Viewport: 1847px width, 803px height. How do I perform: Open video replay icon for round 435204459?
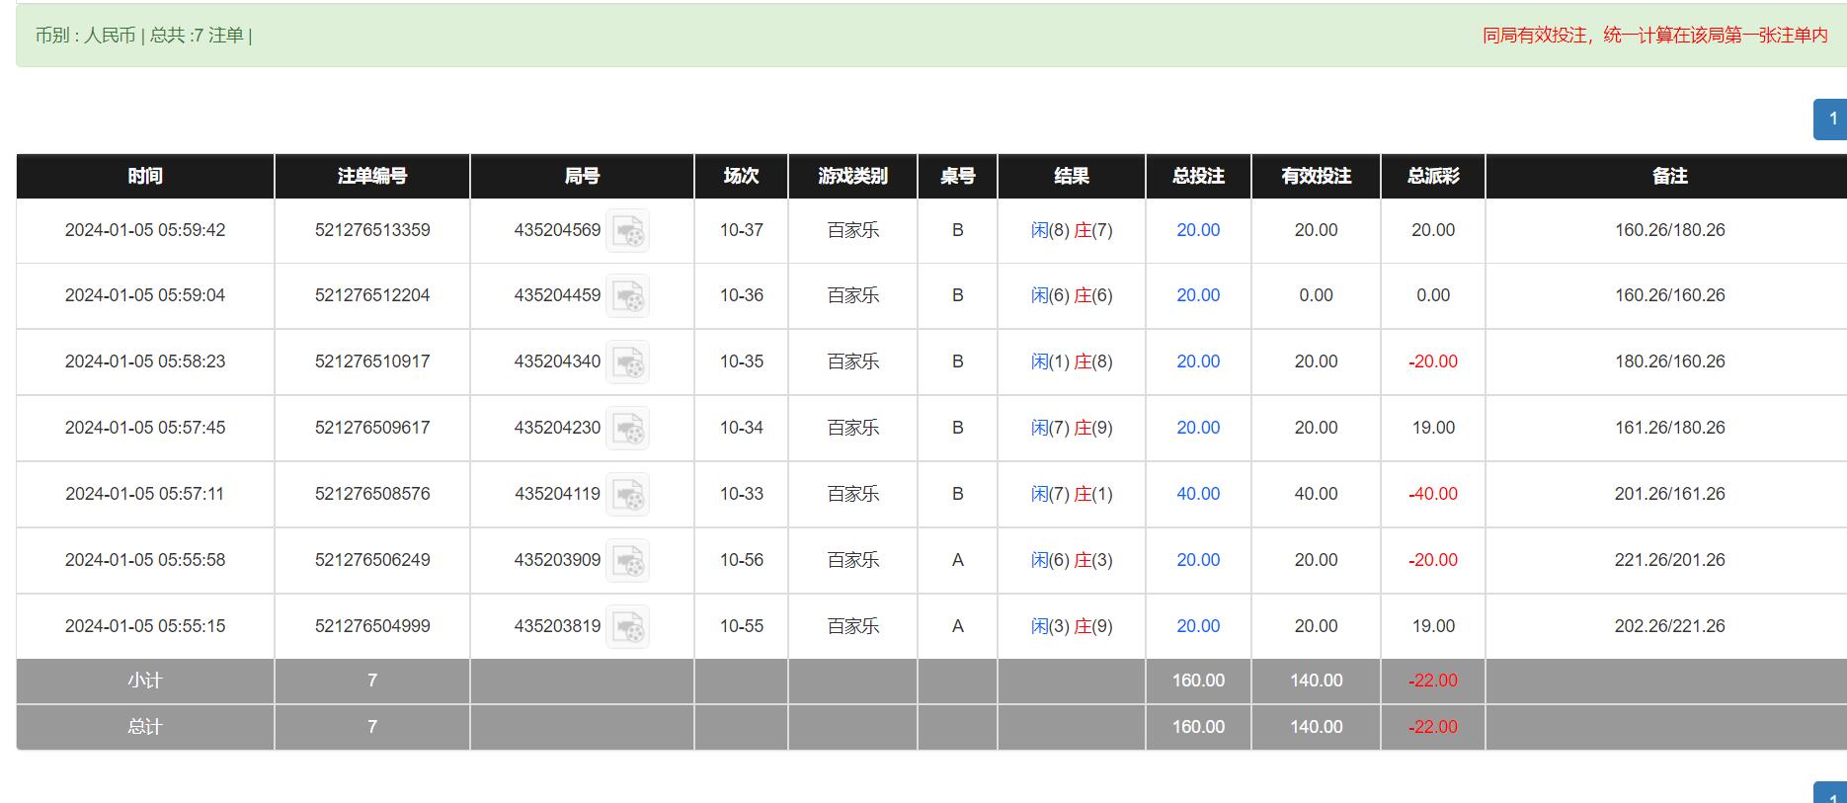pyautogui.click(x=627, y=296)
